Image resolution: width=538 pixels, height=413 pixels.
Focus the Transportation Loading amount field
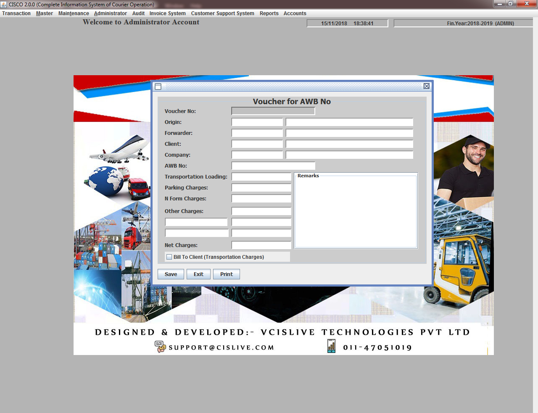(261, 177)
